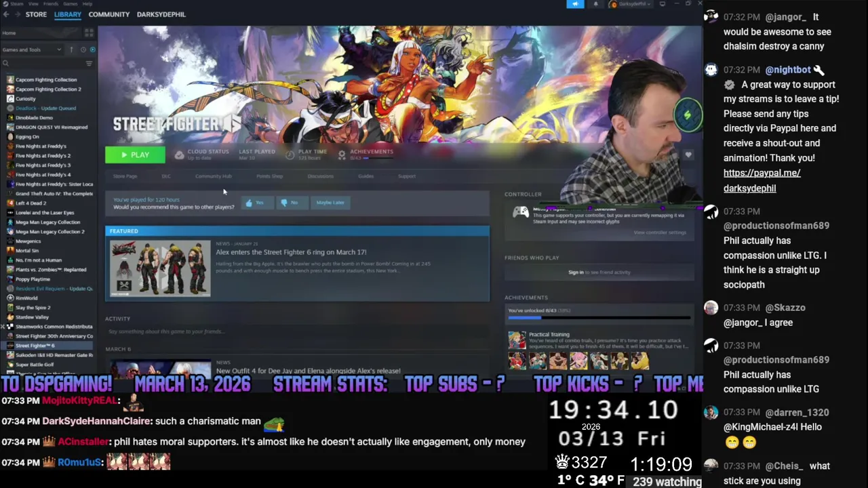This screenshot has height=488, width=868.
Task: Open the Discussions link
Action: [321, 176]
